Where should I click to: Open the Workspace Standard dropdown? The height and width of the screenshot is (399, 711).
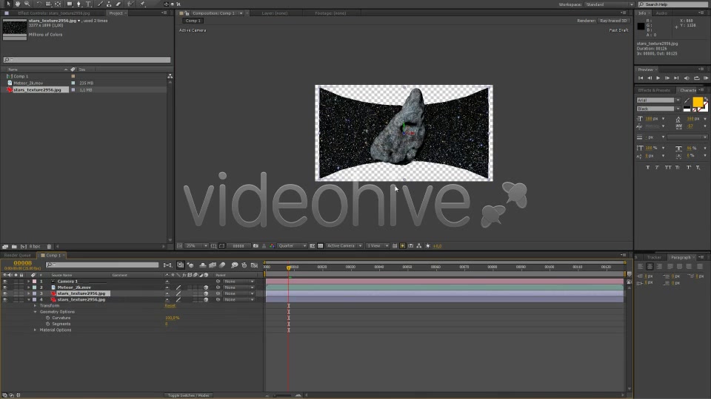(610, 4)
